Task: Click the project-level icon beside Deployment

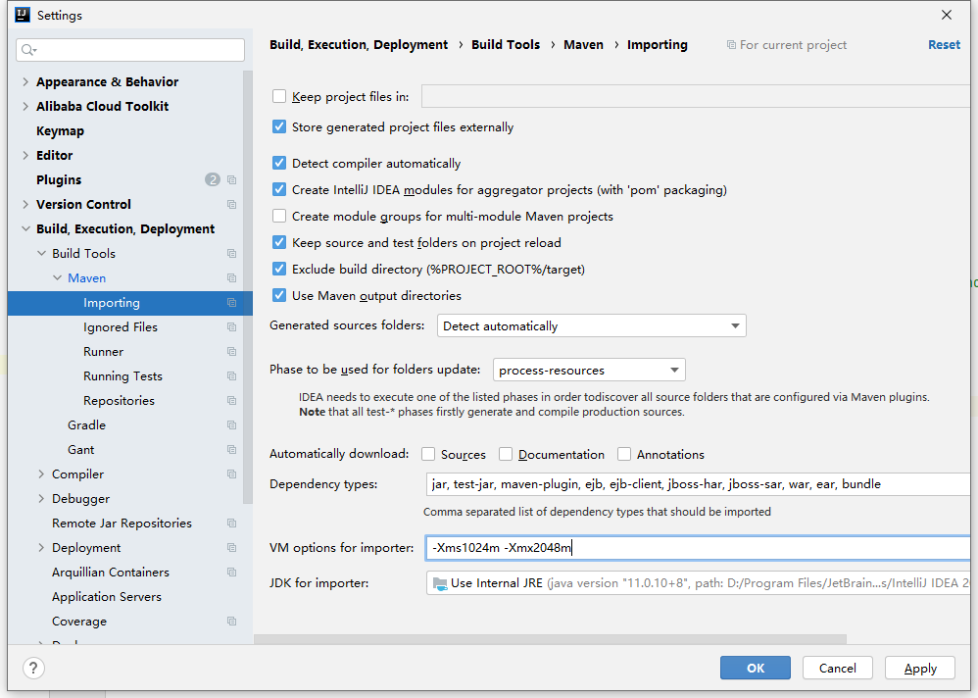Action: tap(232, 548)
